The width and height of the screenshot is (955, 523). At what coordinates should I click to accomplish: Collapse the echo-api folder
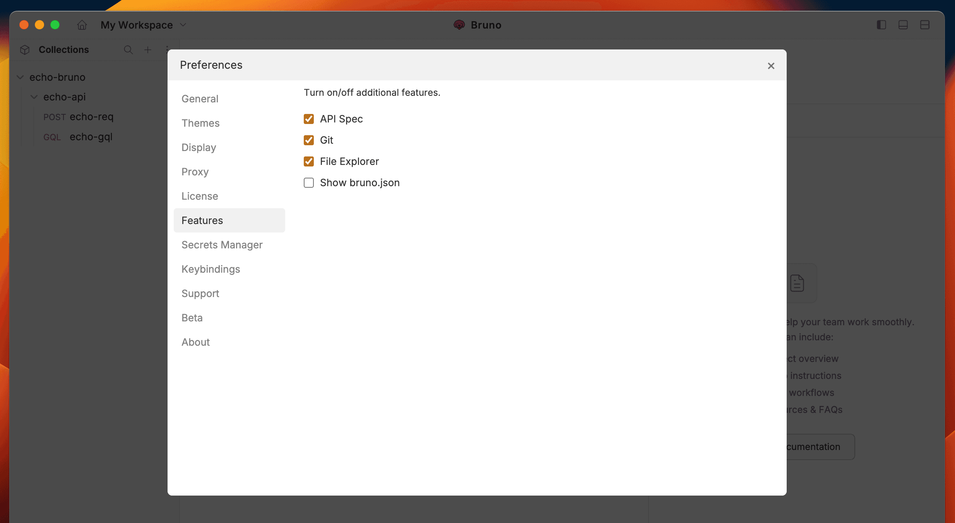34,97
